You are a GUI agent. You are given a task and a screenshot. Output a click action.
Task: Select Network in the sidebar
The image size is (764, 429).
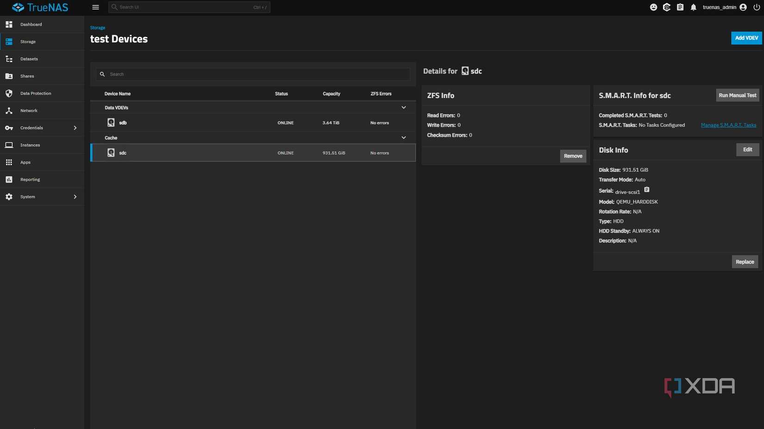(29, 110)
